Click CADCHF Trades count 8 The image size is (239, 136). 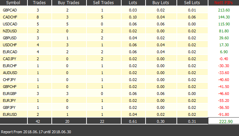pyautogui.click(x=38, y=17)
